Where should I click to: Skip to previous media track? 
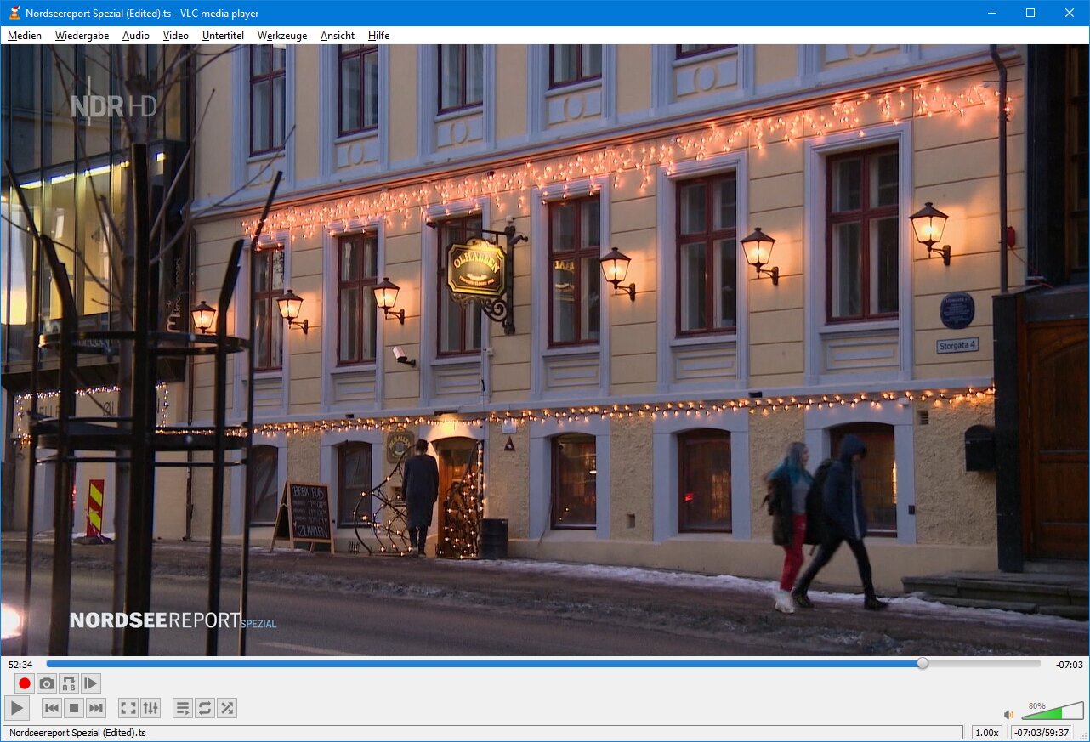(x=52, y=708)
